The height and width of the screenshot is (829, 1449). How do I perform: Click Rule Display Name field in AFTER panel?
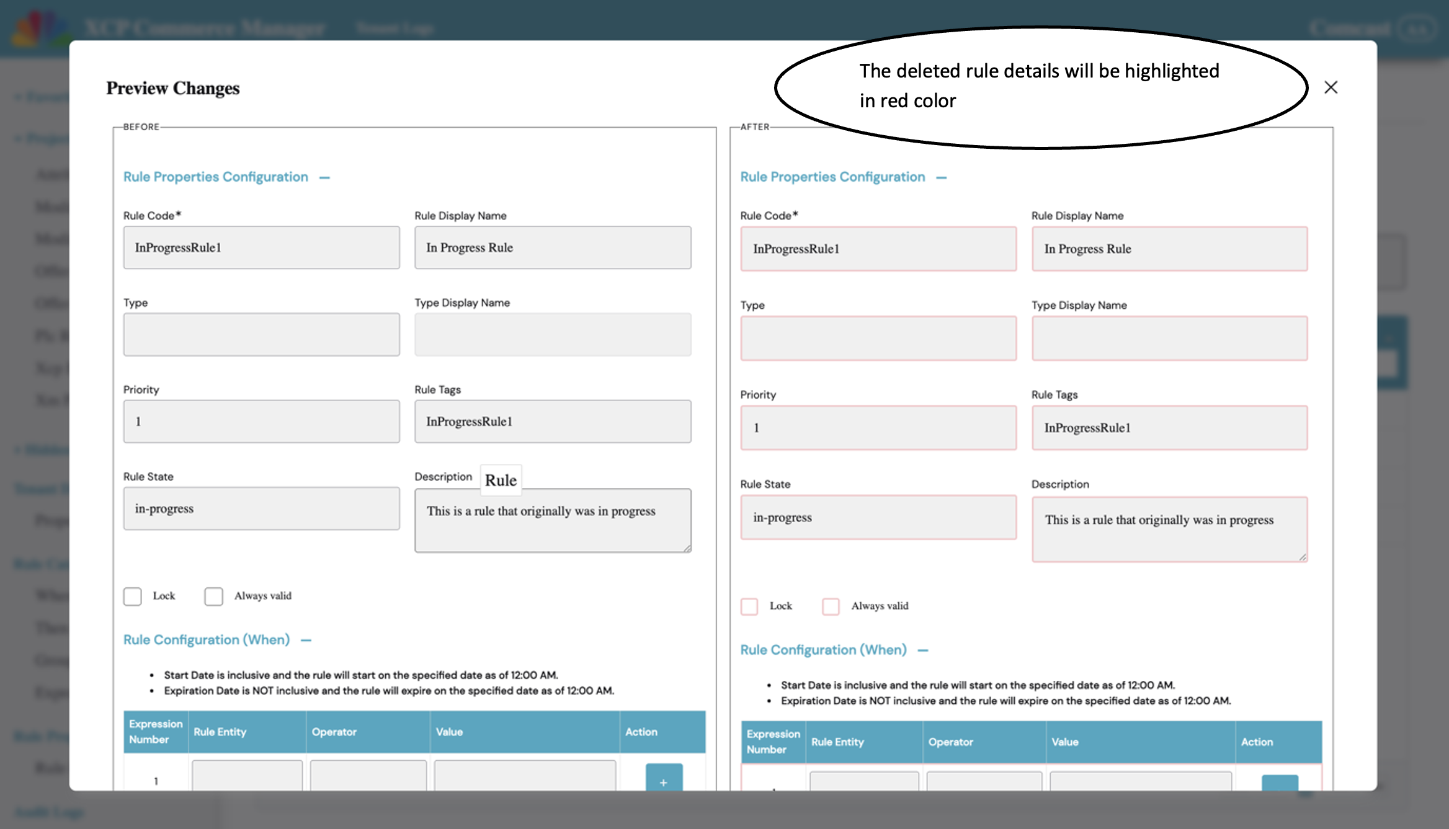[x=1170, y=249]
